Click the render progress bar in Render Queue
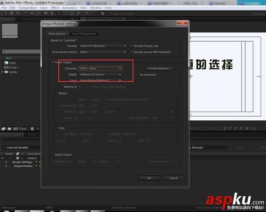This screenshot has height=212, width=266. 21,139
